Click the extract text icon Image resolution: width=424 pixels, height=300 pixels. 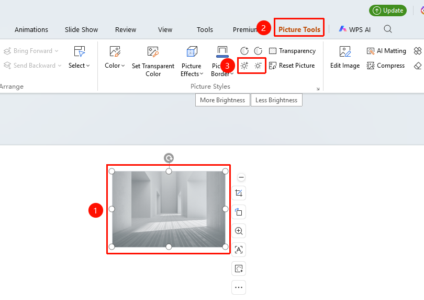point(239,249)
